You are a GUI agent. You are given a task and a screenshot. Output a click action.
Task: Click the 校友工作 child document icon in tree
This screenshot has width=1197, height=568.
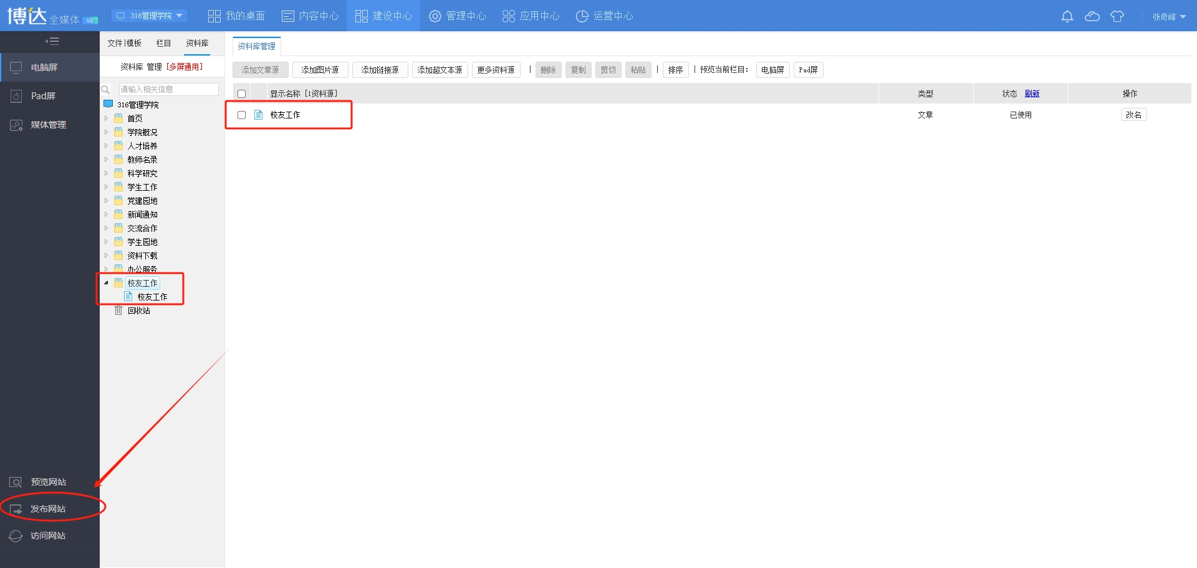pyautogui.click(x=128, y=297)
